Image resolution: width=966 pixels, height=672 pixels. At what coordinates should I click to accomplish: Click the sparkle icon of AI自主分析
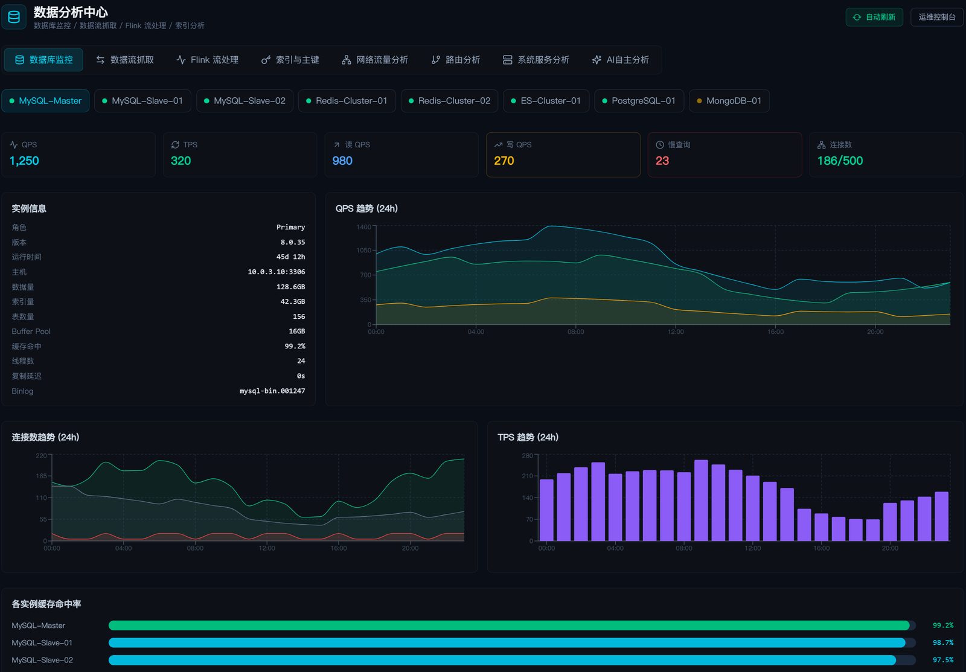pos(597,60)
